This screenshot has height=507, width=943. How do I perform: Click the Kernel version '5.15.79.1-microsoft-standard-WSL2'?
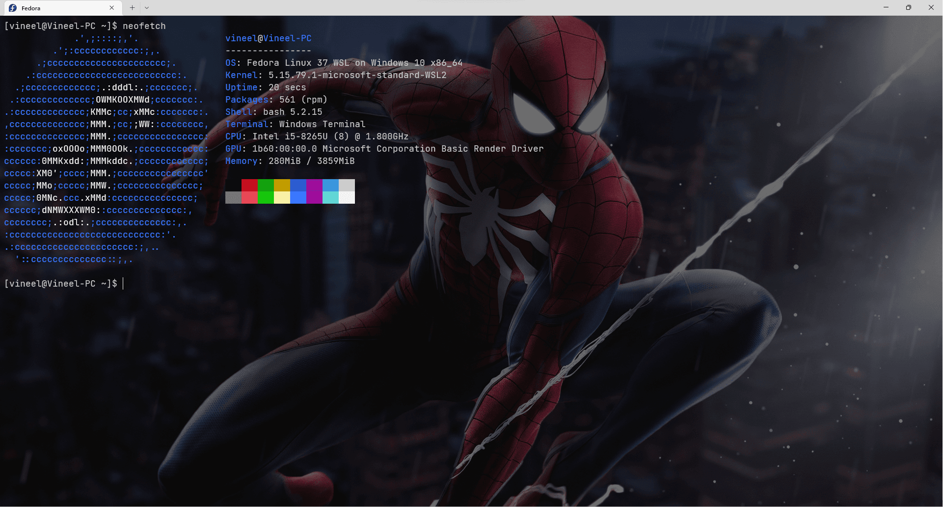point(357,75)
